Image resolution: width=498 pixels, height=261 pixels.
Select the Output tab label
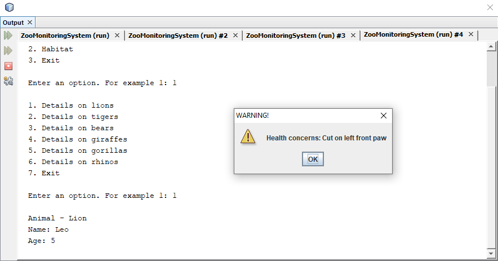pyautogui.click(x=14, y=23)
